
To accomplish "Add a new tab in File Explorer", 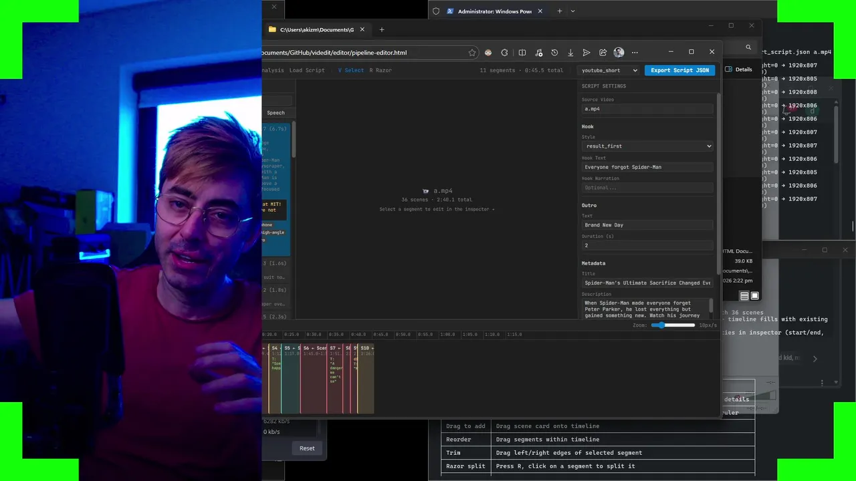I will 382,29.
